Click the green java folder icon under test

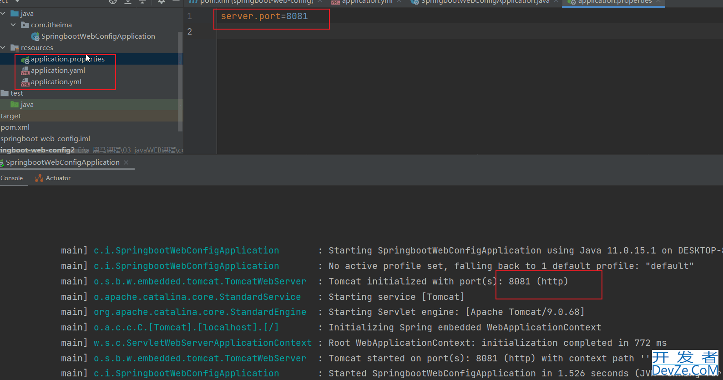(15, 105)
